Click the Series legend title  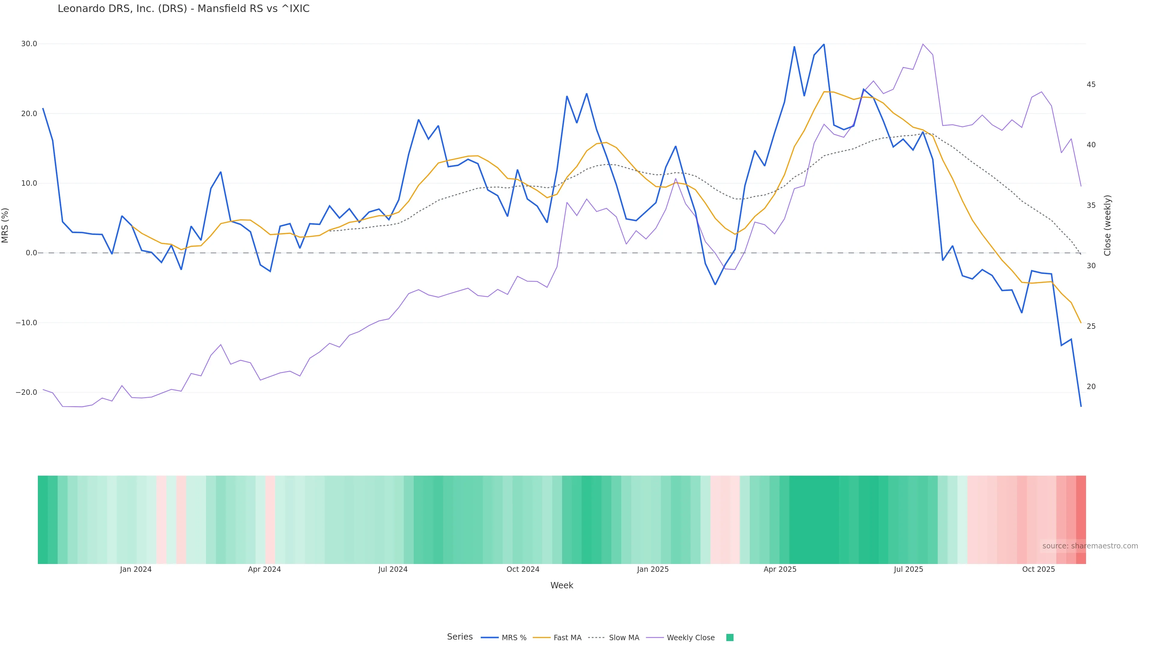pos(460,637)
